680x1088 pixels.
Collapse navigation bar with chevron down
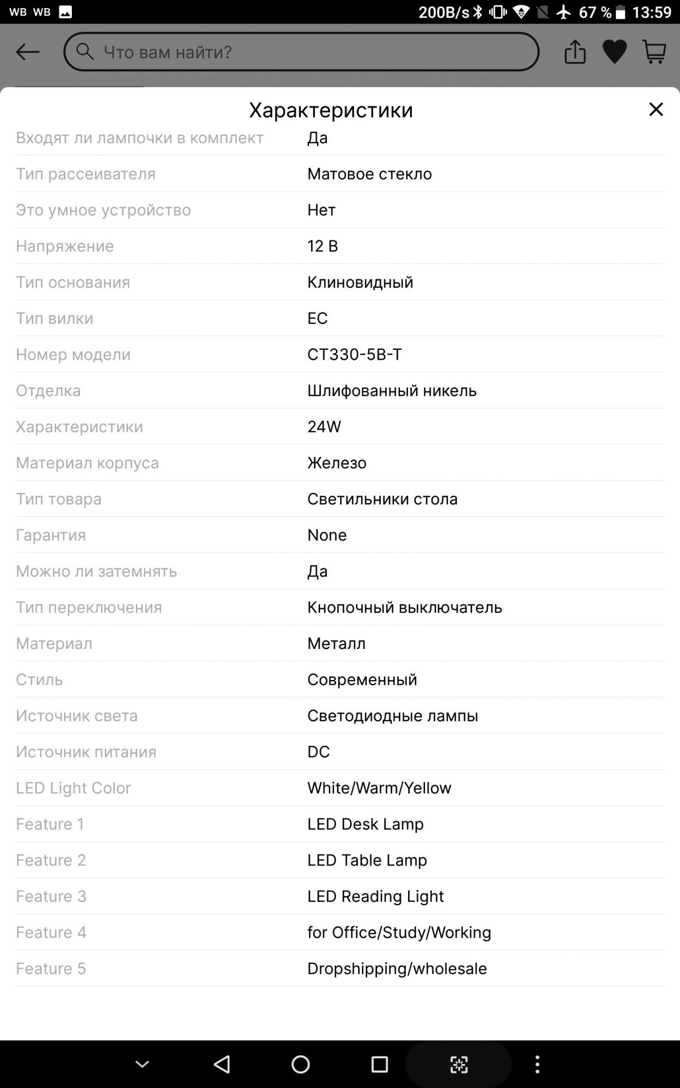tap(143, 1064)
